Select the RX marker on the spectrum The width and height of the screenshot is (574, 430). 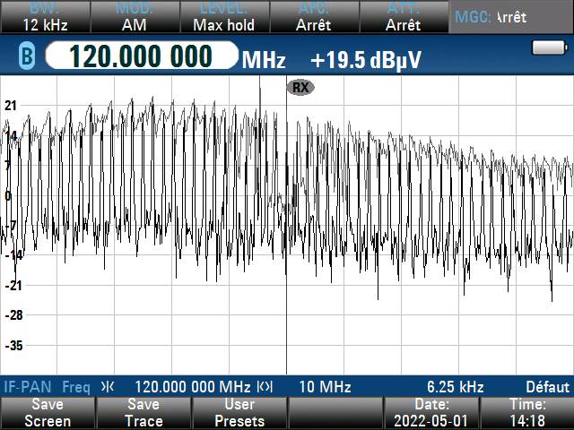(x=300, y=87)
